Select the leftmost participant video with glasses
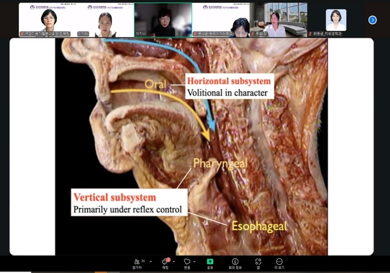Screen dimensions: 390x273 pyautogui.click(x=48, y=20)
